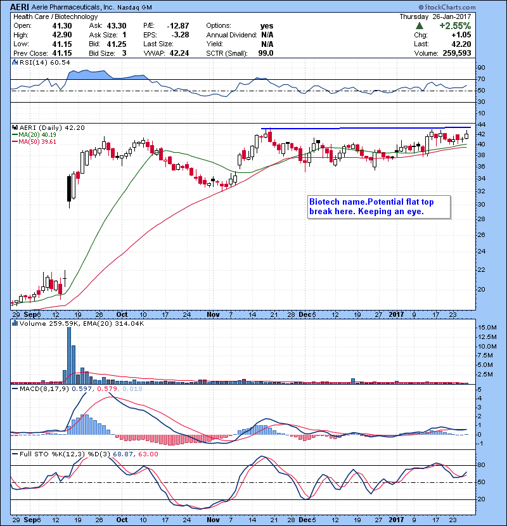Click the blue dash marker before MACD(8,17,9)
Image resolution: width=507 pixels, height=526 pixels.
pyautogui.click(x=15, y=388)
